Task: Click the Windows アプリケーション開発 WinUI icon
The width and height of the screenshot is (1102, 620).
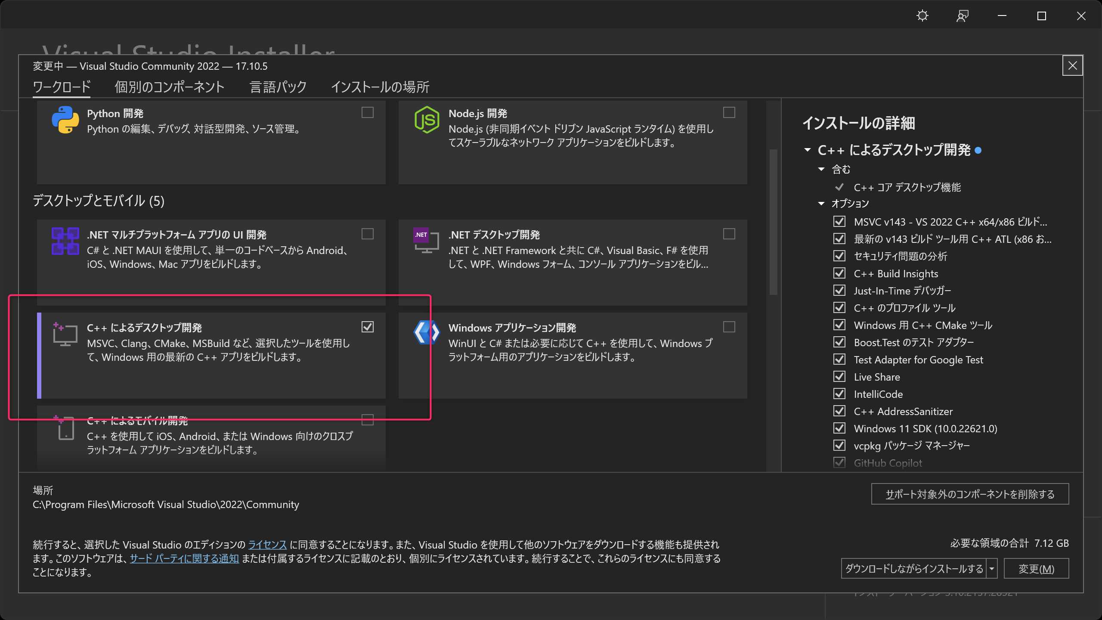Action: click(427, 332)
